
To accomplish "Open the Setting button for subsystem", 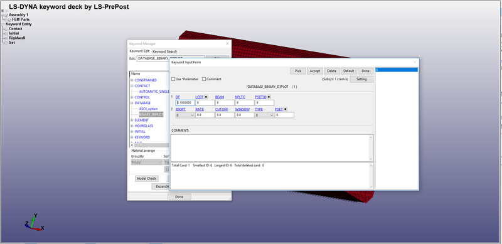I will coord(361,79).
